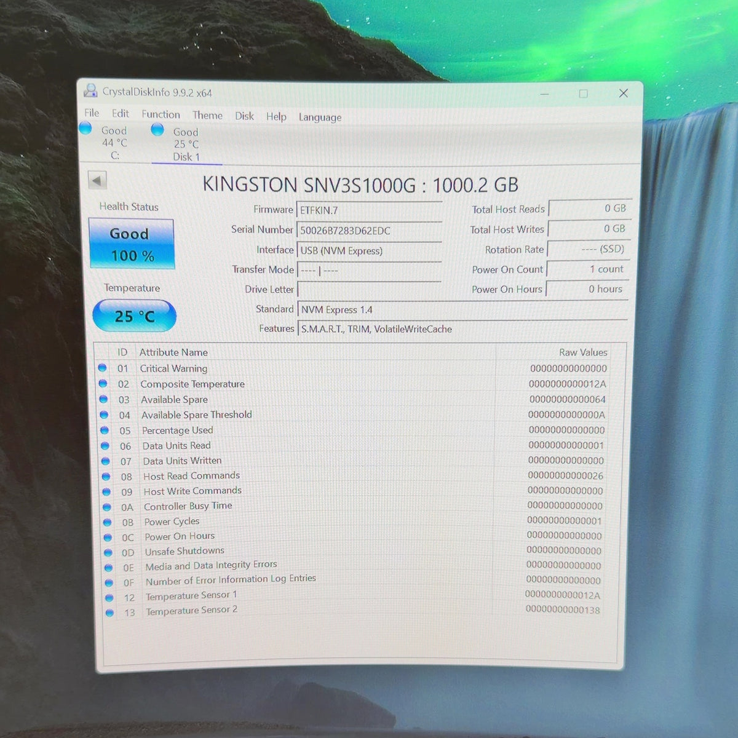Click raw value 00000000000026 of Host Read Commands
Viewport: 738px width, 738px height.
[565, 475]
